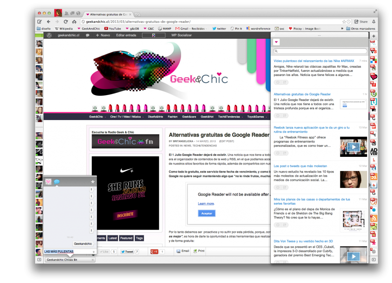Open the pink heart feed in right edge
The width and height of the screenshot is (392, 283).
point(374,76)
